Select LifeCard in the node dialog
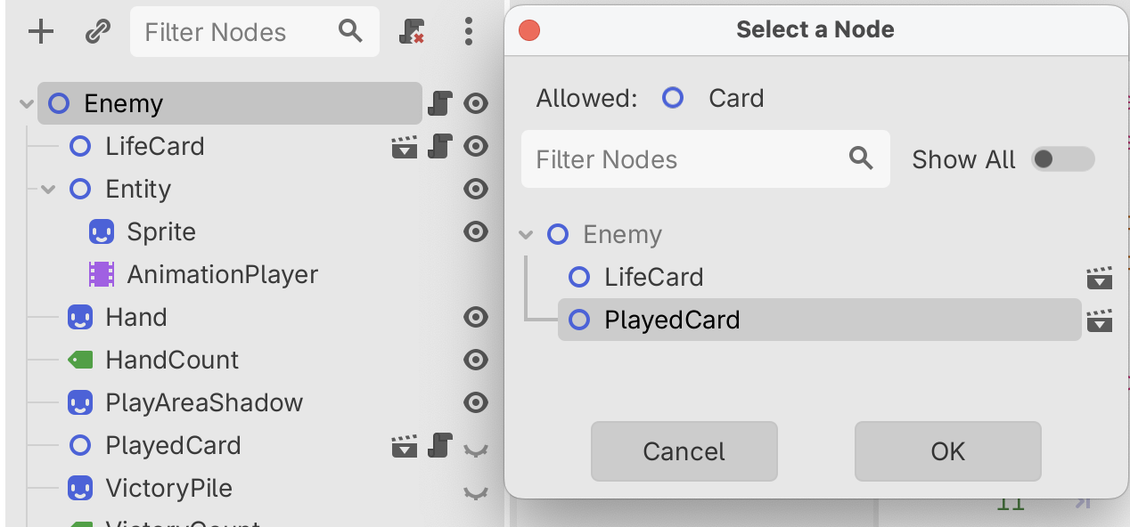 [x=653, y=278]
